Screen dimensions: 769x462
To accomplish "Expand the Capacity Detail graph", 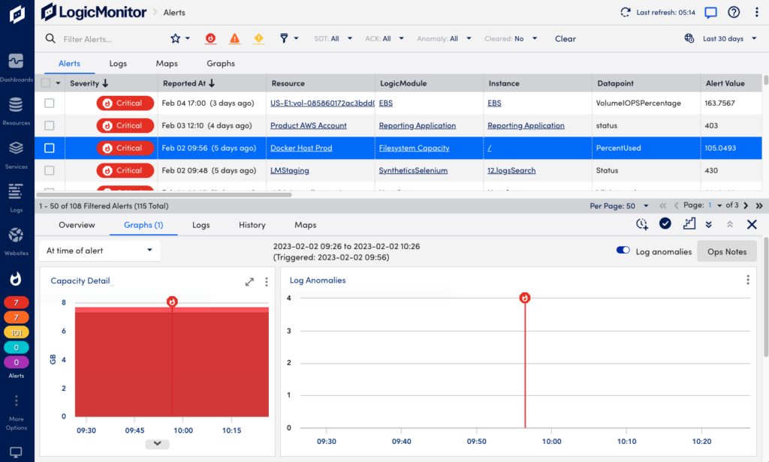I will 249,282.
